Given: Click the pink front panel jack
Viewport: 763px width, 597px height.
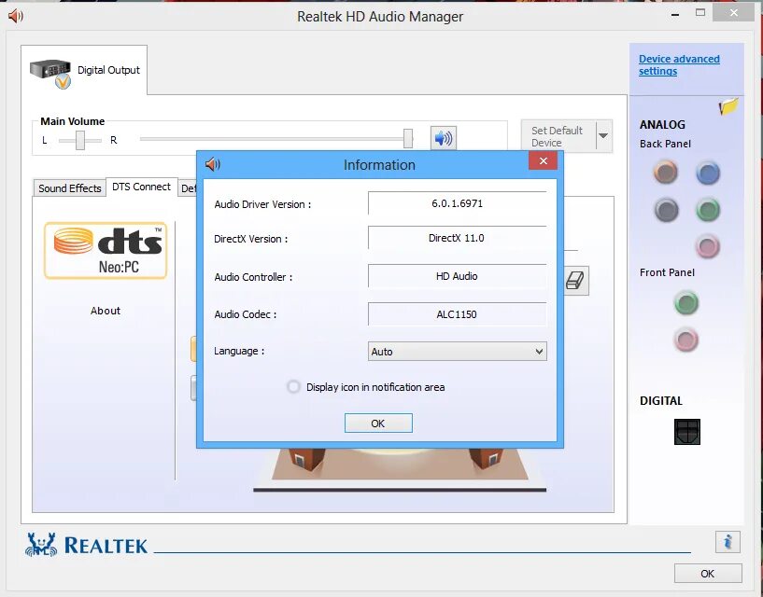Looking at the screenshot, I should tap(686, 340).
